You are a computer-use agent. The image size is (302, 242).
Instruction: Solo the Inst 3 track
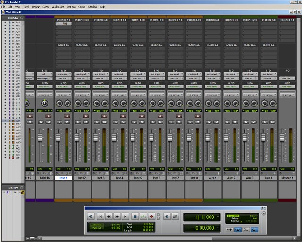point(98,122)
